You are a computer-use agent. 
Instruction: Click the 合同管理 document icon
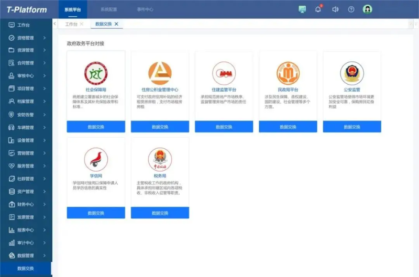click(12, 63)
